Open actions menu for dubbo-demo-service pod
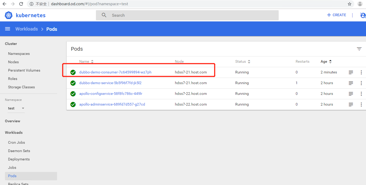Image resolution: width=366 pixels, height=185 pixels. coord(361,83)
